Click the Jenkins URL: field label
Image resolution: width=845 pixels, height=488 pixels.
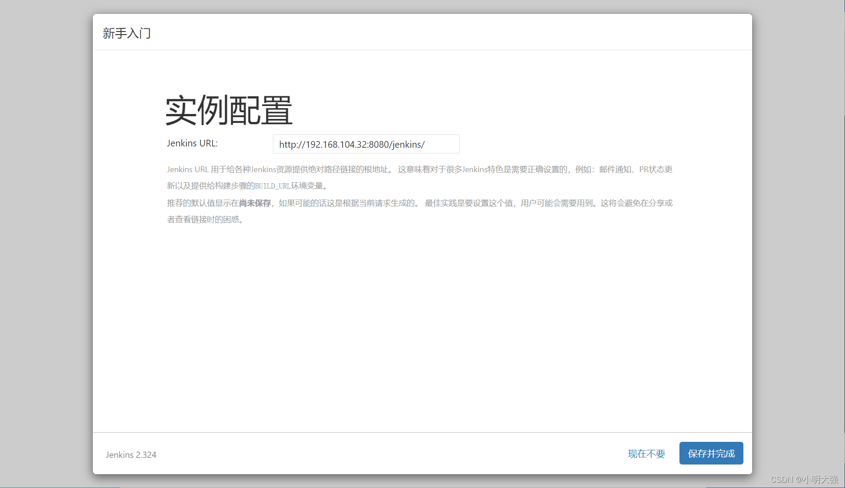(192, 143)
